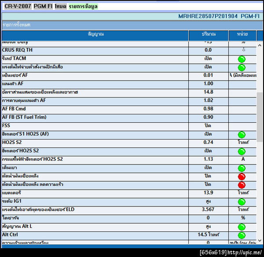
Task: Click scrollbar up arrow of data list
Action: click(x=260, y=45)
